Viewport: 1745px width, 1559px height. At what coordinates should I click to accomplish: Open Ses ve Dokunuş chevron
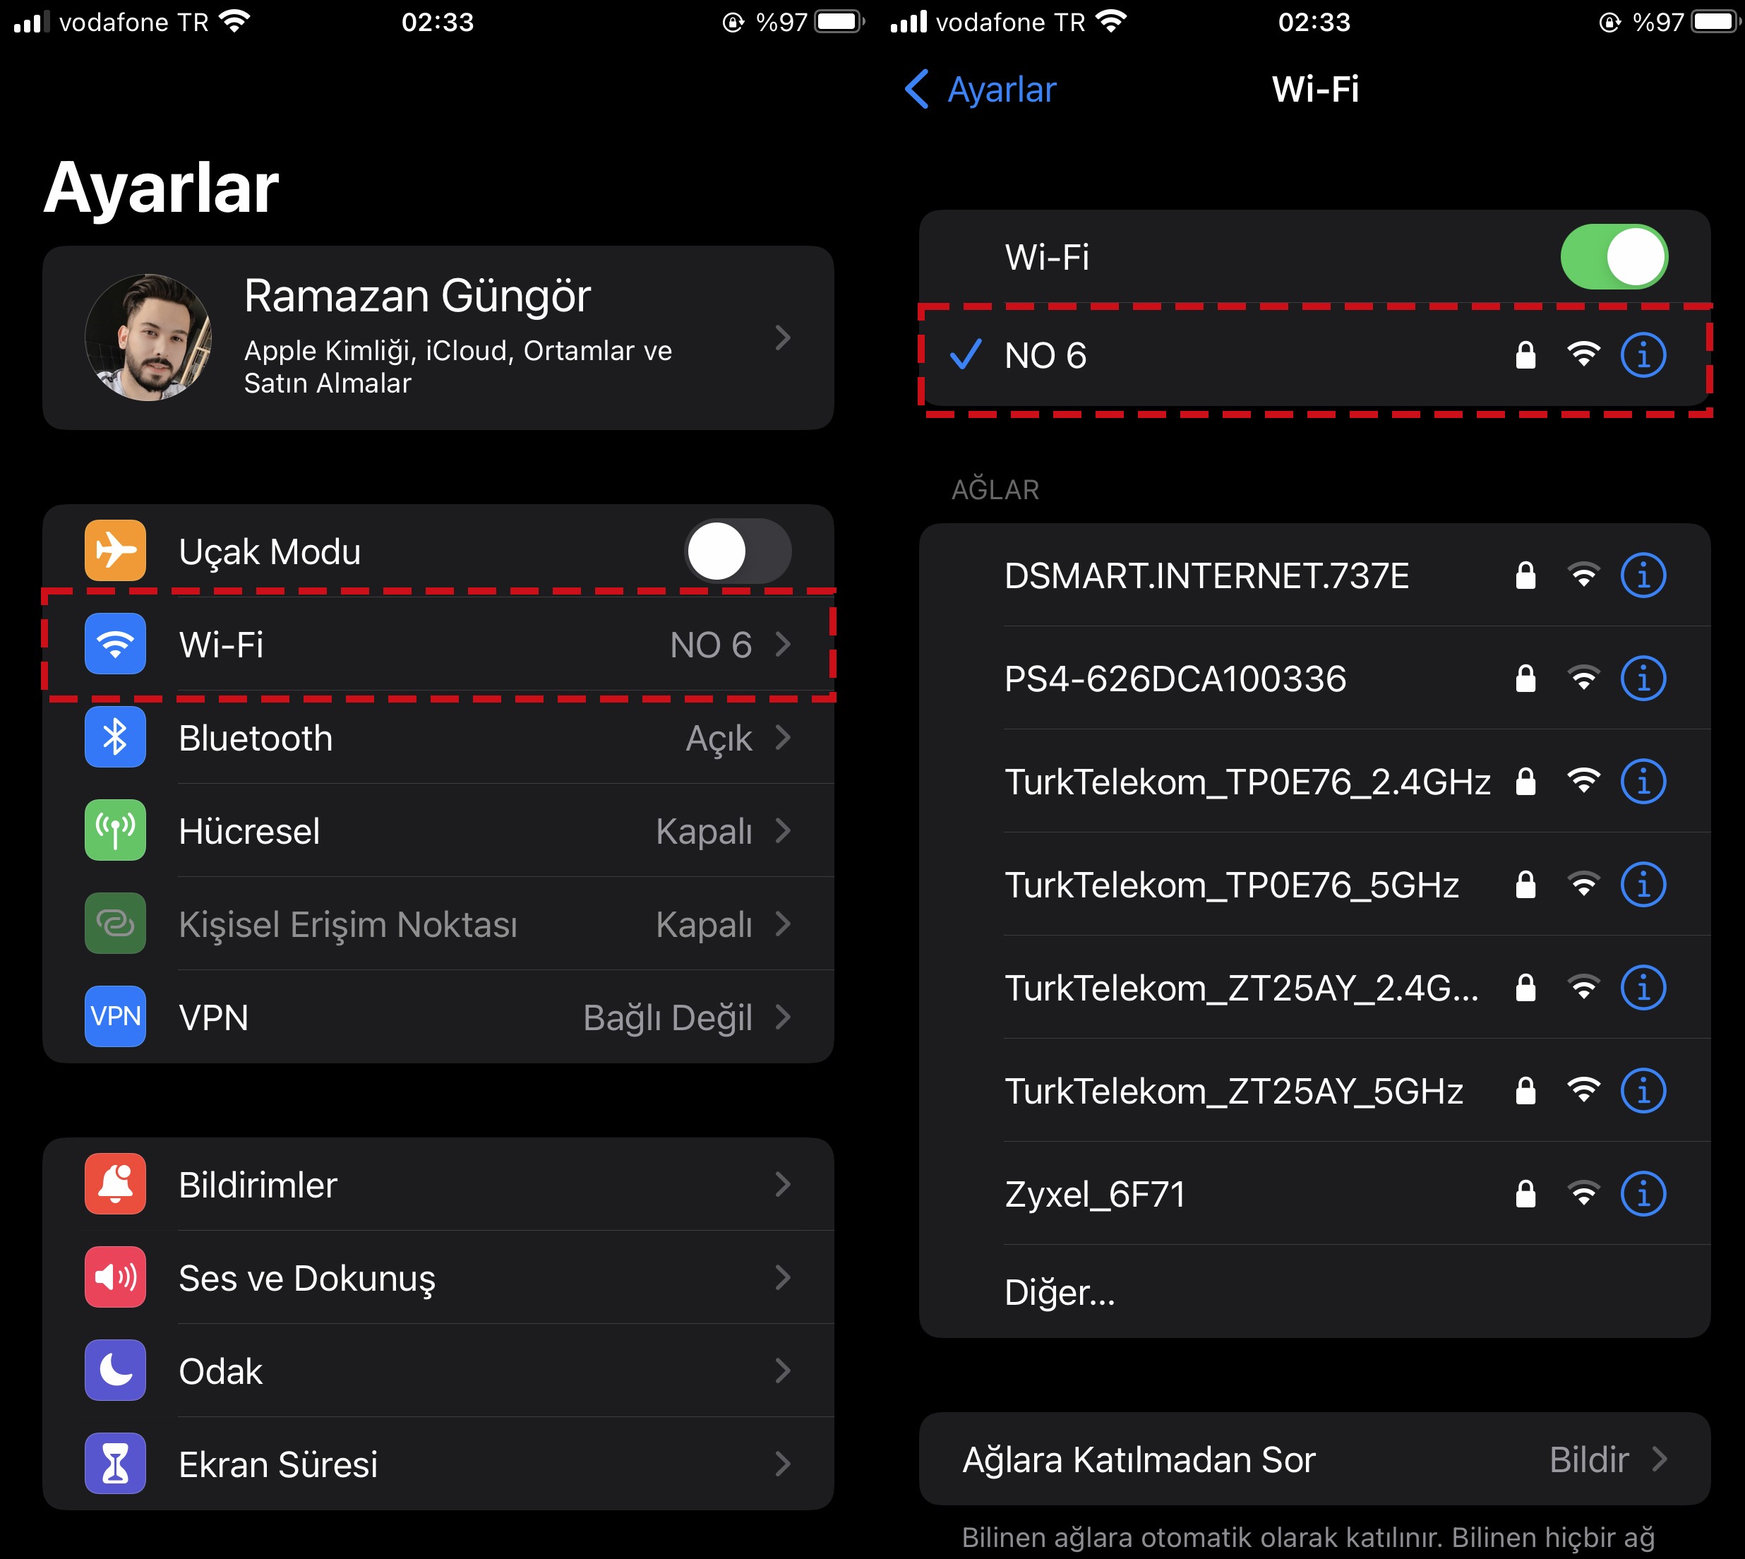click(781, 1278)
